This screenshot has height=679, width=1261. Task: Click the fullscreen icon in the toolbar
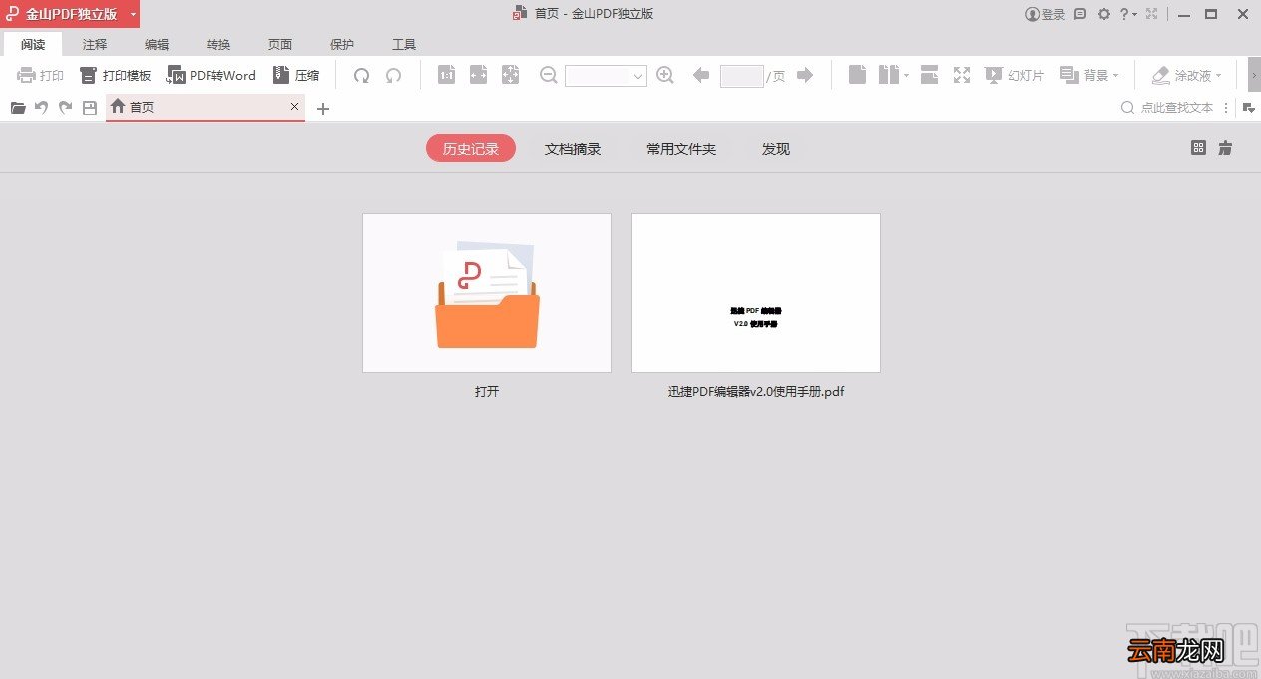pyautogui.click(x=962, y=75)
